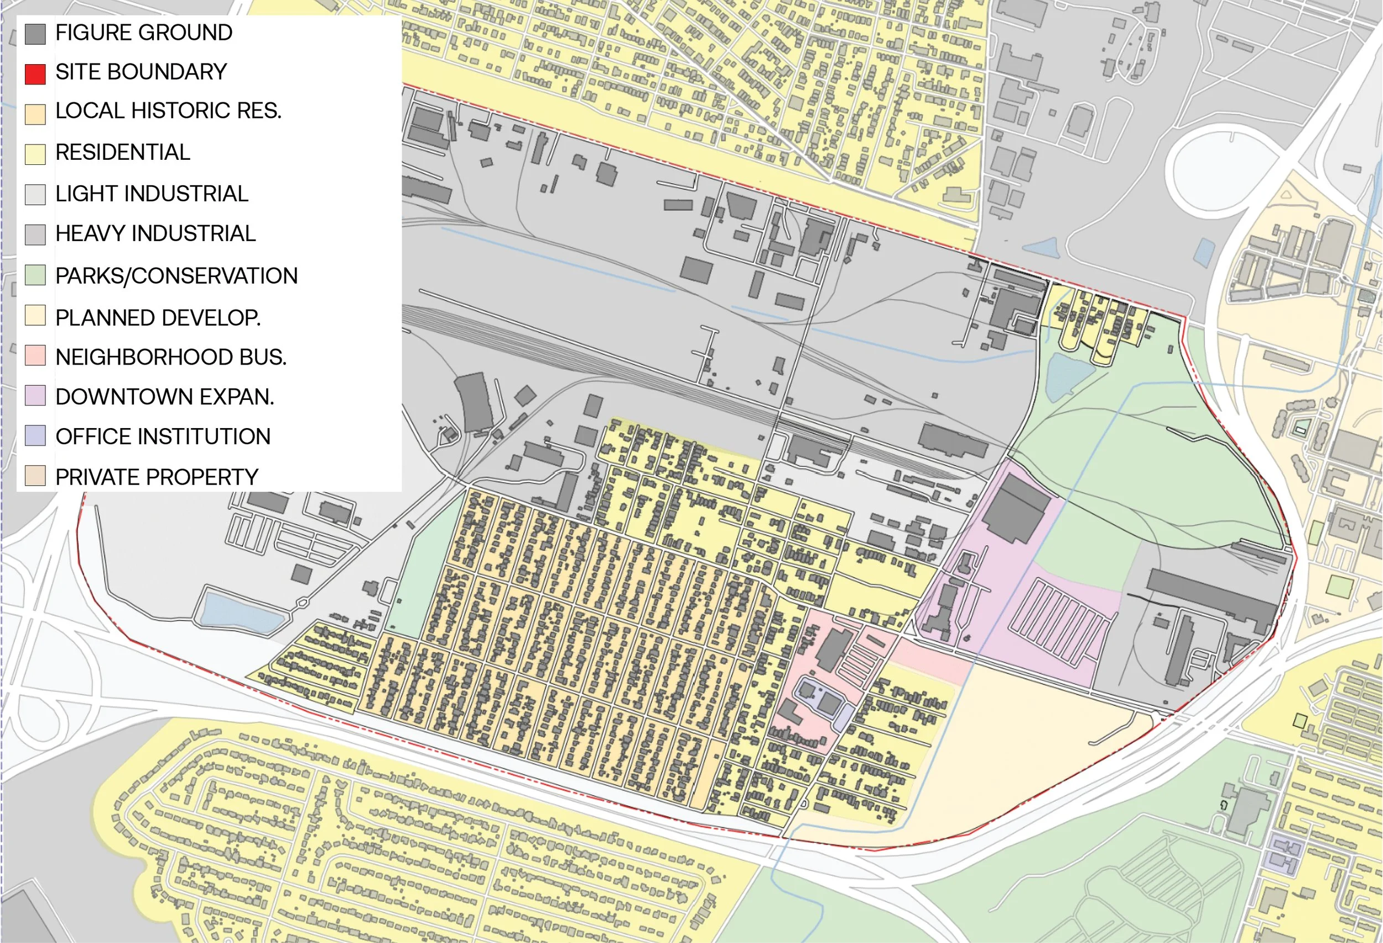Click the Figure Ground legend swatch
1383x943 pixels.
35,34
